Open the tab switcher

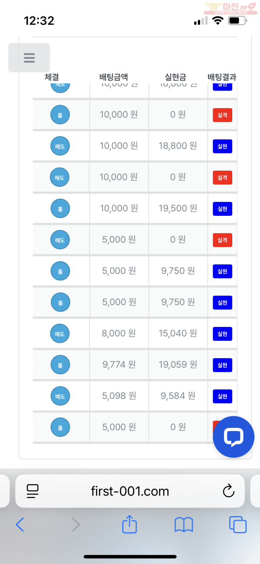point(237,524)
